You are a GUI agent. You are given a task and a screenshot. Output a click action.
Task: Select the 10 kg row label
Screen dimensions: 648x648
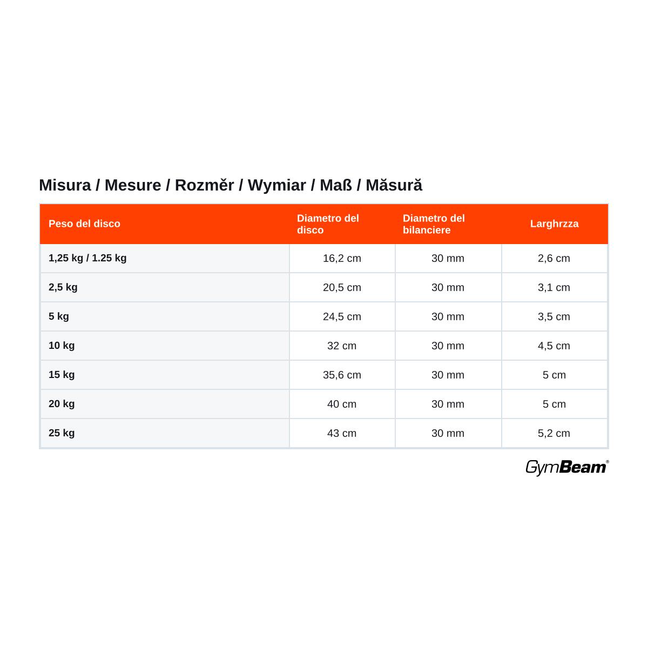coord(62,346)
